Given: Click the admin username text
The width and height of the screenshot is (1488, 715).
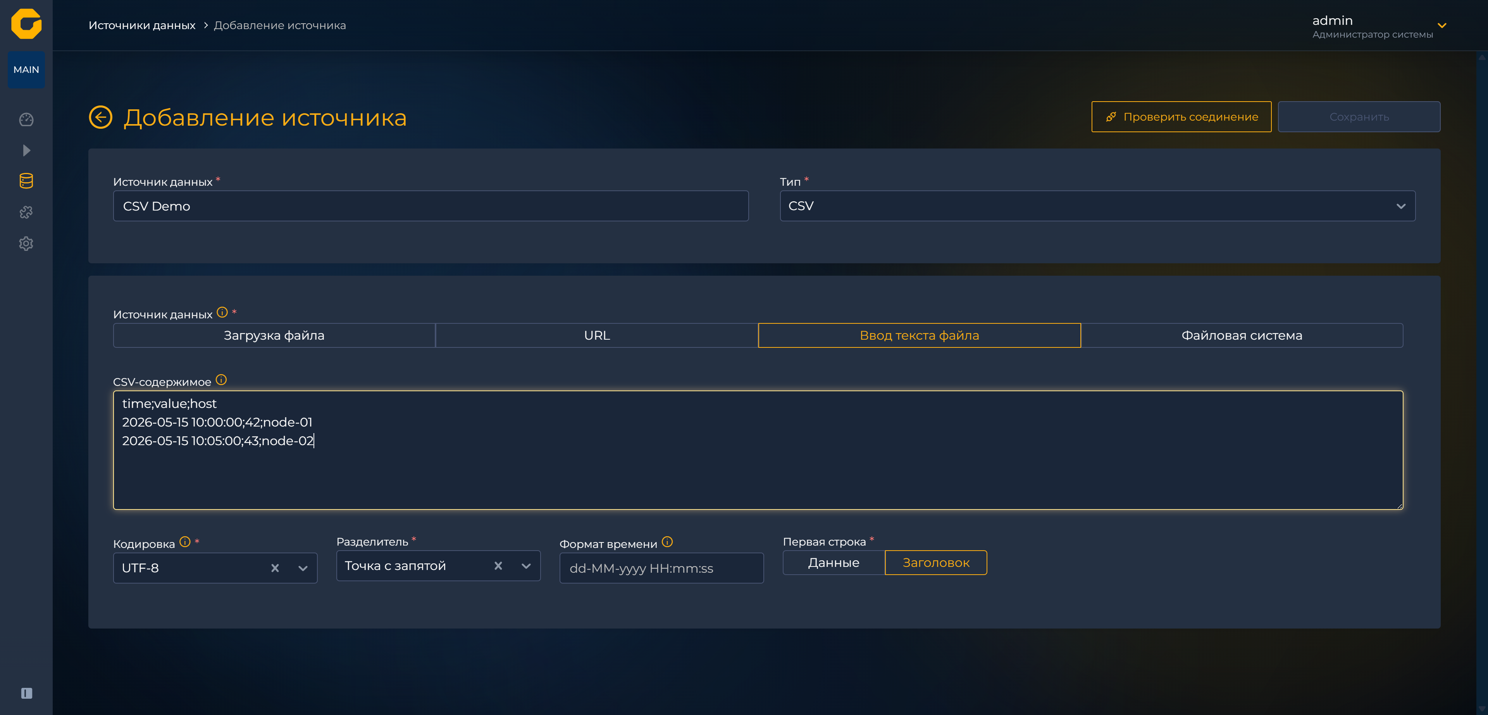Looking at the screenshot, I should (x=1332, y=20).
